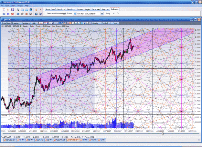The image size is (202, 147).
Task: Switch to the first GBPUSD_D1 chart tab
Action: point(10,140)
